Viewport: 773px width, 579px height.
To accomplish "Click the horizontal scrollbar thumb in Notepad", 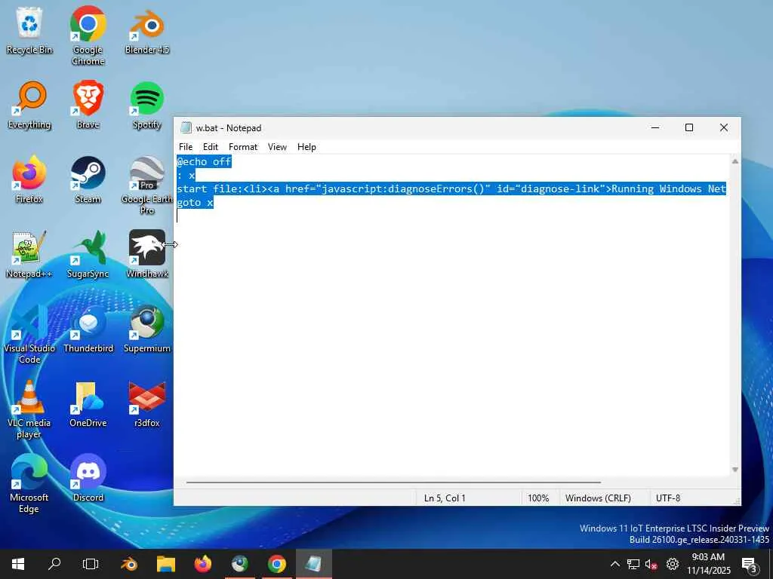I will (x=393, y=482).
